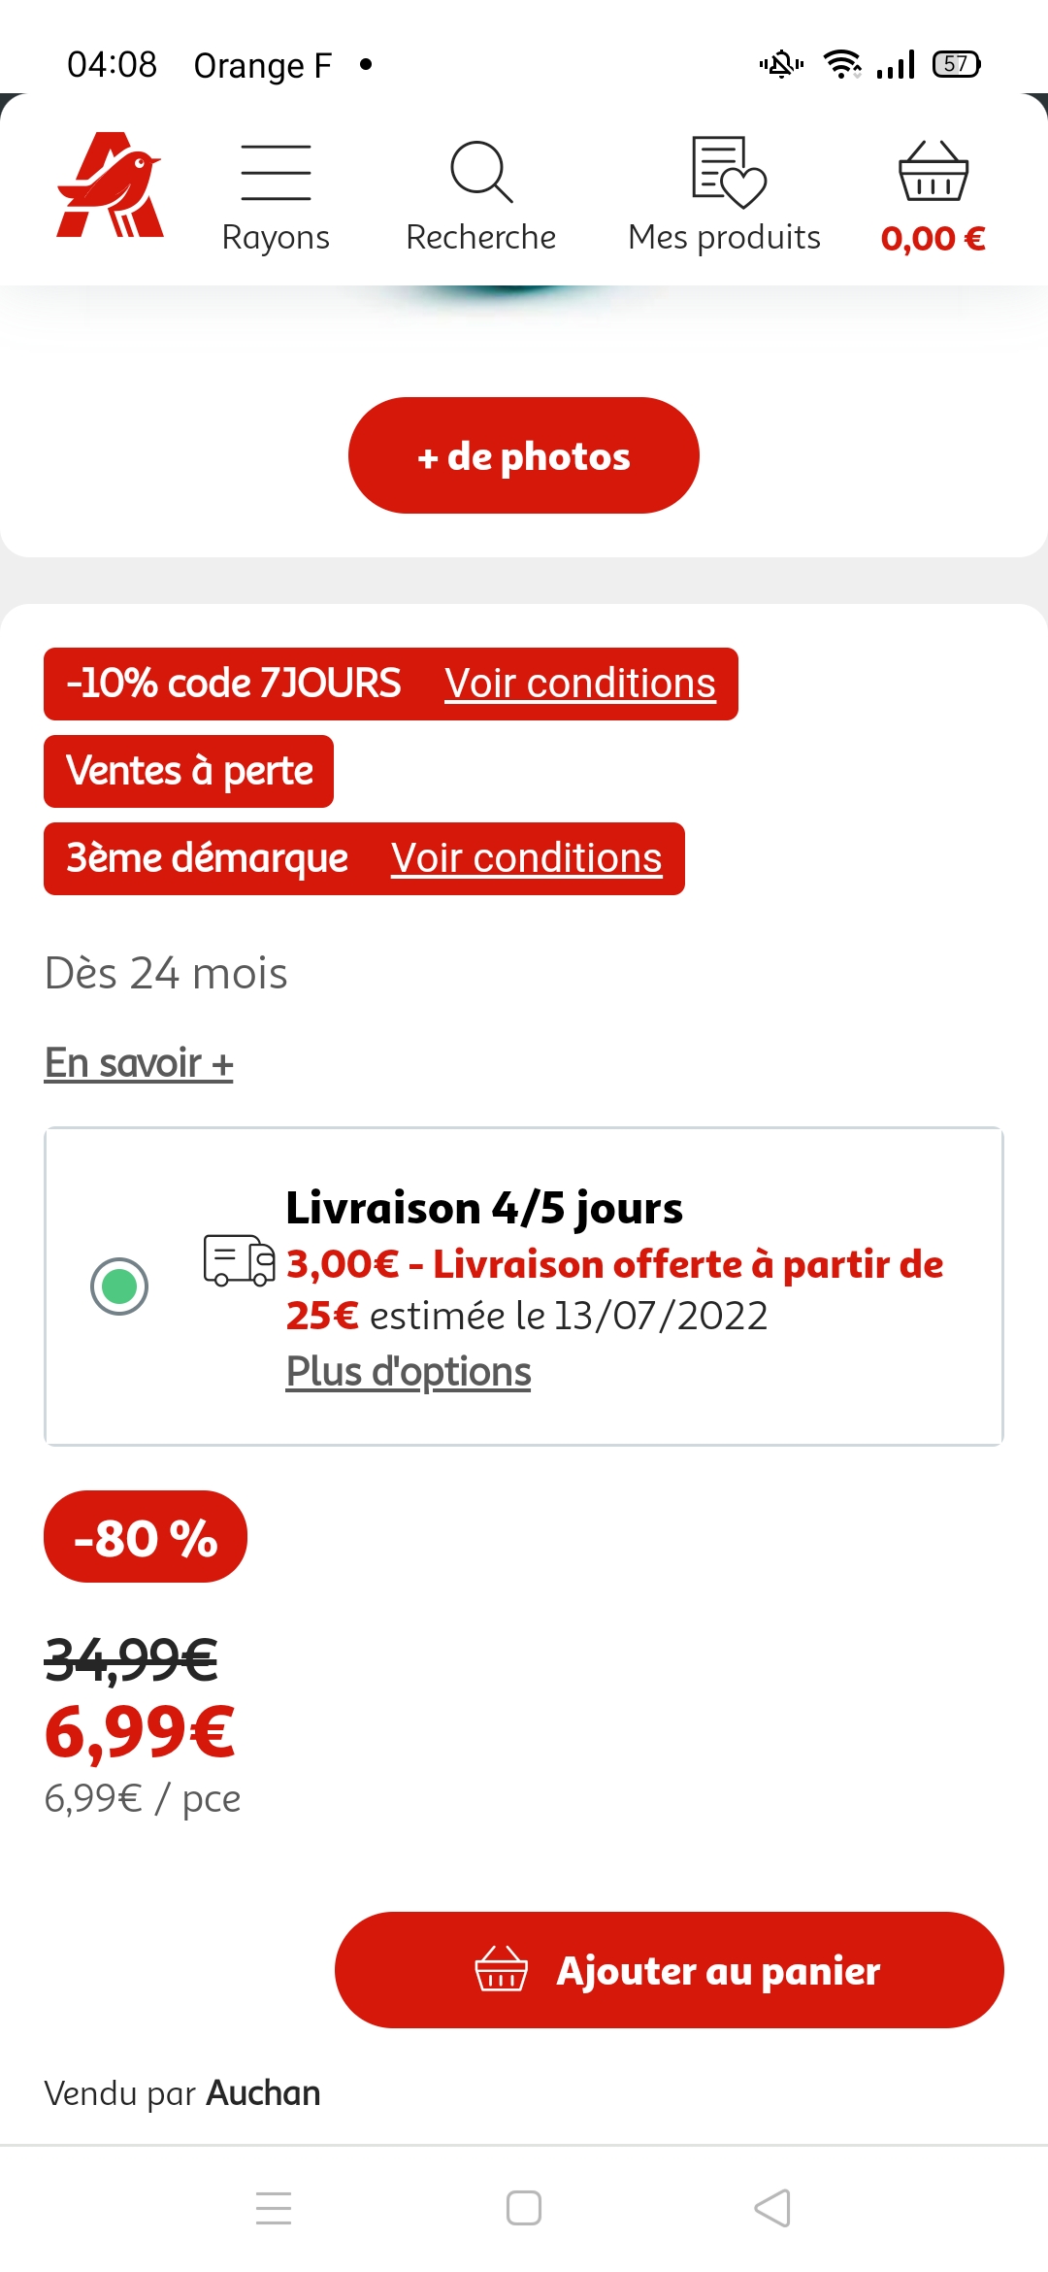Tap the delivery truck icon
The width and height of the screenshot is (1048, 2272).
point(239,1260)
